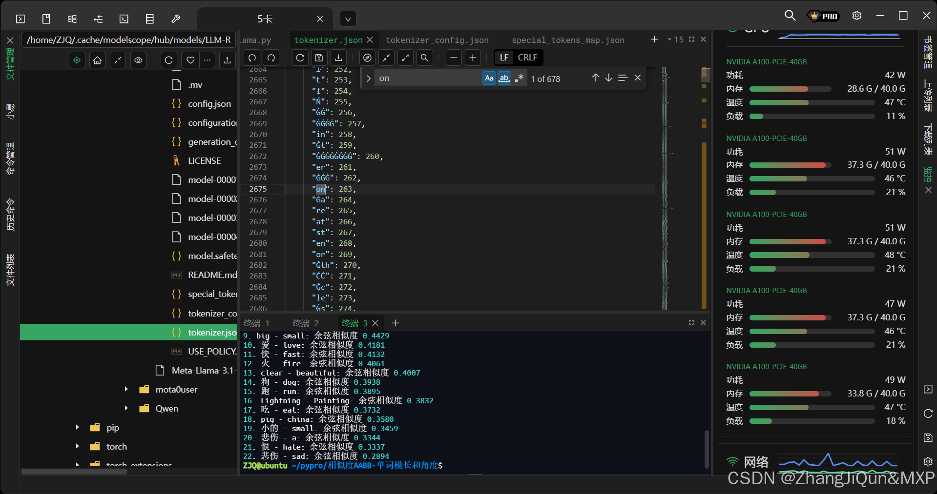Switch to special_tokens_map.json editor tab
Screen dimensions: 937x494
pyautogui.click(x=568, y=40)
